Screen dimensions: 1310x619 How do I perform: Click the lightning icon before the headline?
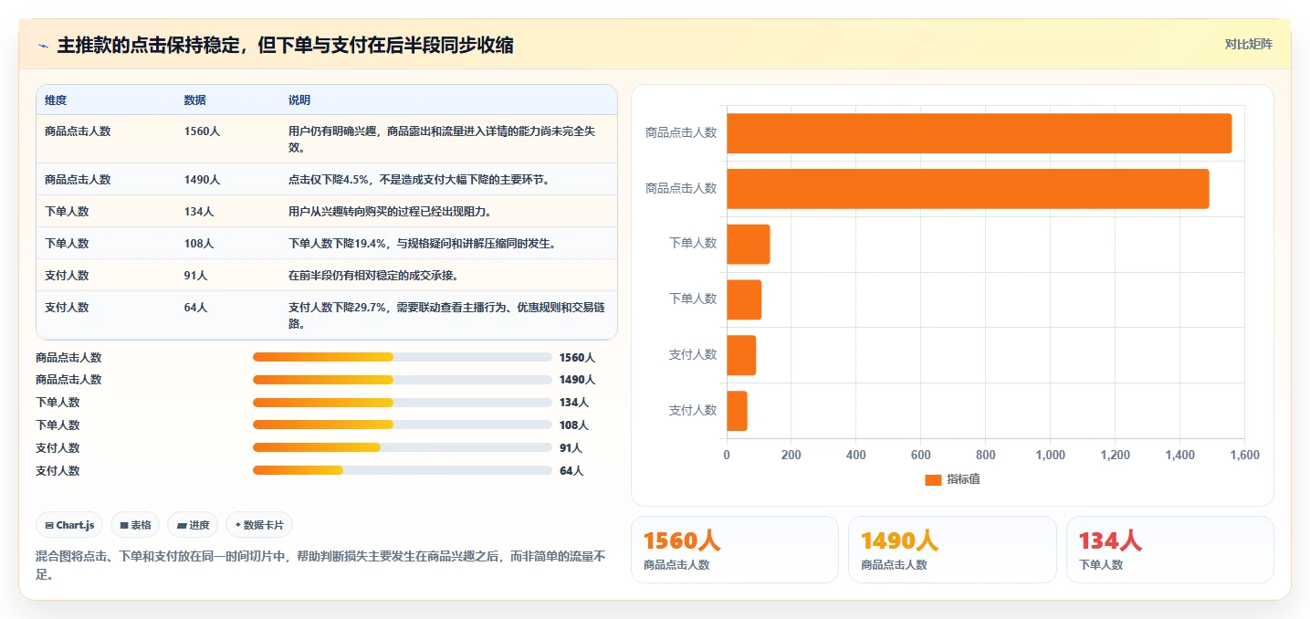(x=44, y=46)
